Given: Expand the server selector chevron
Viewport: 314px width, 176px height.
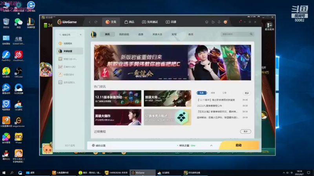Looking at the screenshot, I should 211,145.
